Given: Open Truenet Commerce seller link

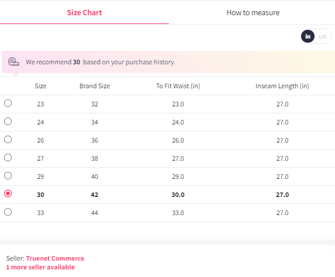Looking at the screenshot, I should (55, 258).
